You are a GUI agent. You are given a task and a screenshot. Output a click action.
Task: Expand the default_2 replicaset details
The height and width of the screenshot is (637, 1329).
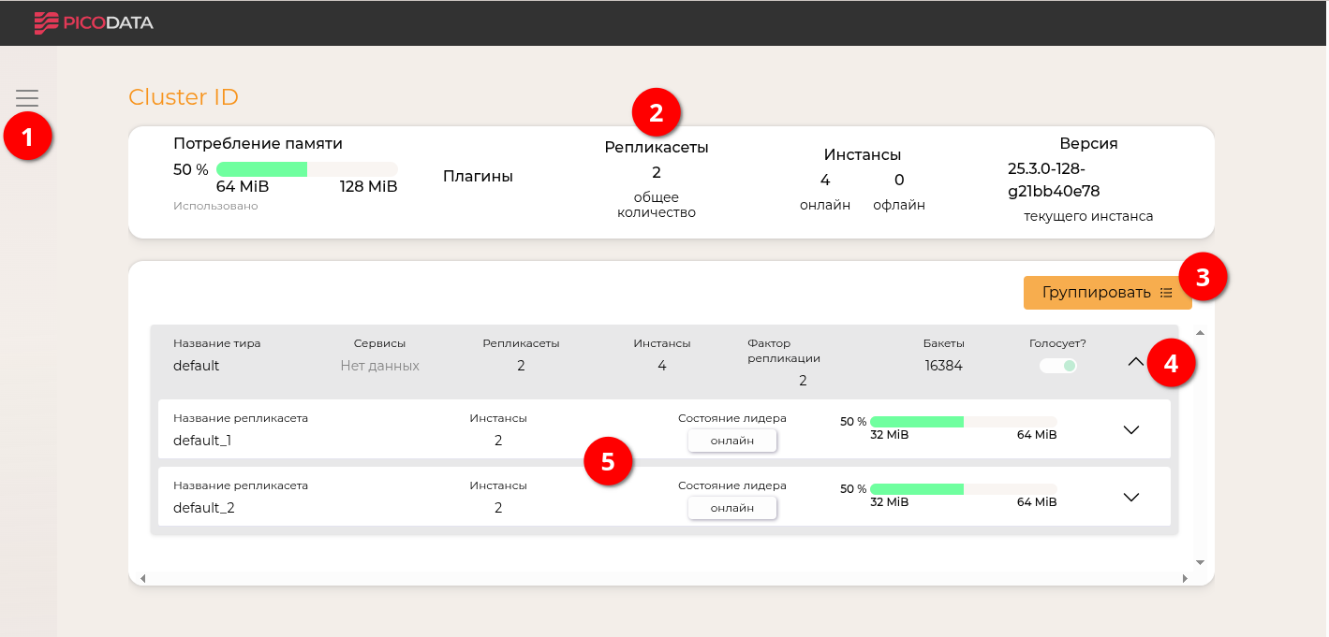1130,497
